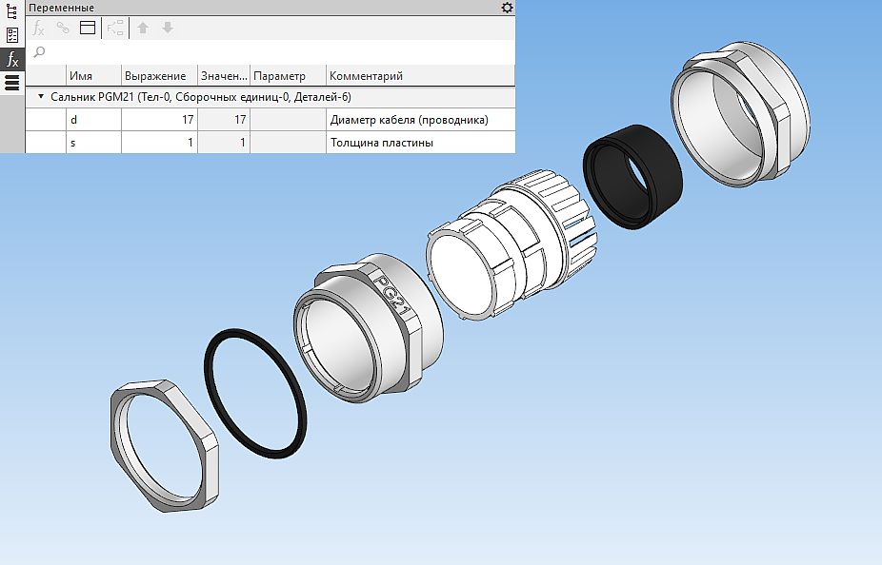Select the expression cell for variable d
882x565 pixels.
[x=158, y=120]
